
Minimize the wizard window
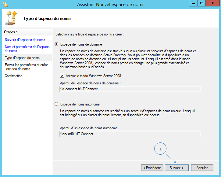193,3
